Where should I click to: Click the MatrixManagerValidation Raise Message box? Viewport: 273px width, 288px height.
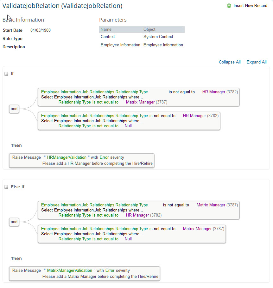pyautogui.click(x=85, y=273)
